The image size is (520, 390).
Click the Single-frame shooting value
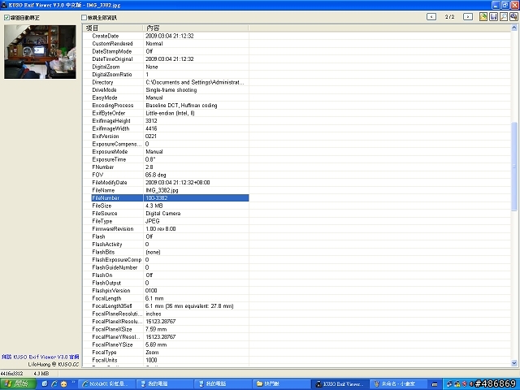click(171, 90)
